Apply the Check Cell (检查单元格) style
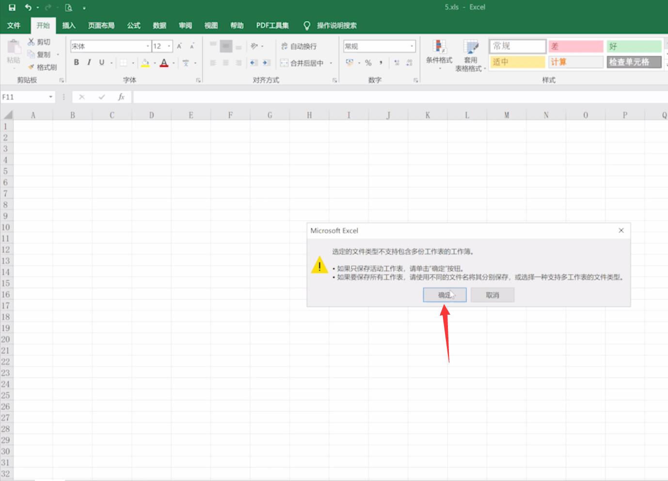The image size is (668, 481). point(634,62)
